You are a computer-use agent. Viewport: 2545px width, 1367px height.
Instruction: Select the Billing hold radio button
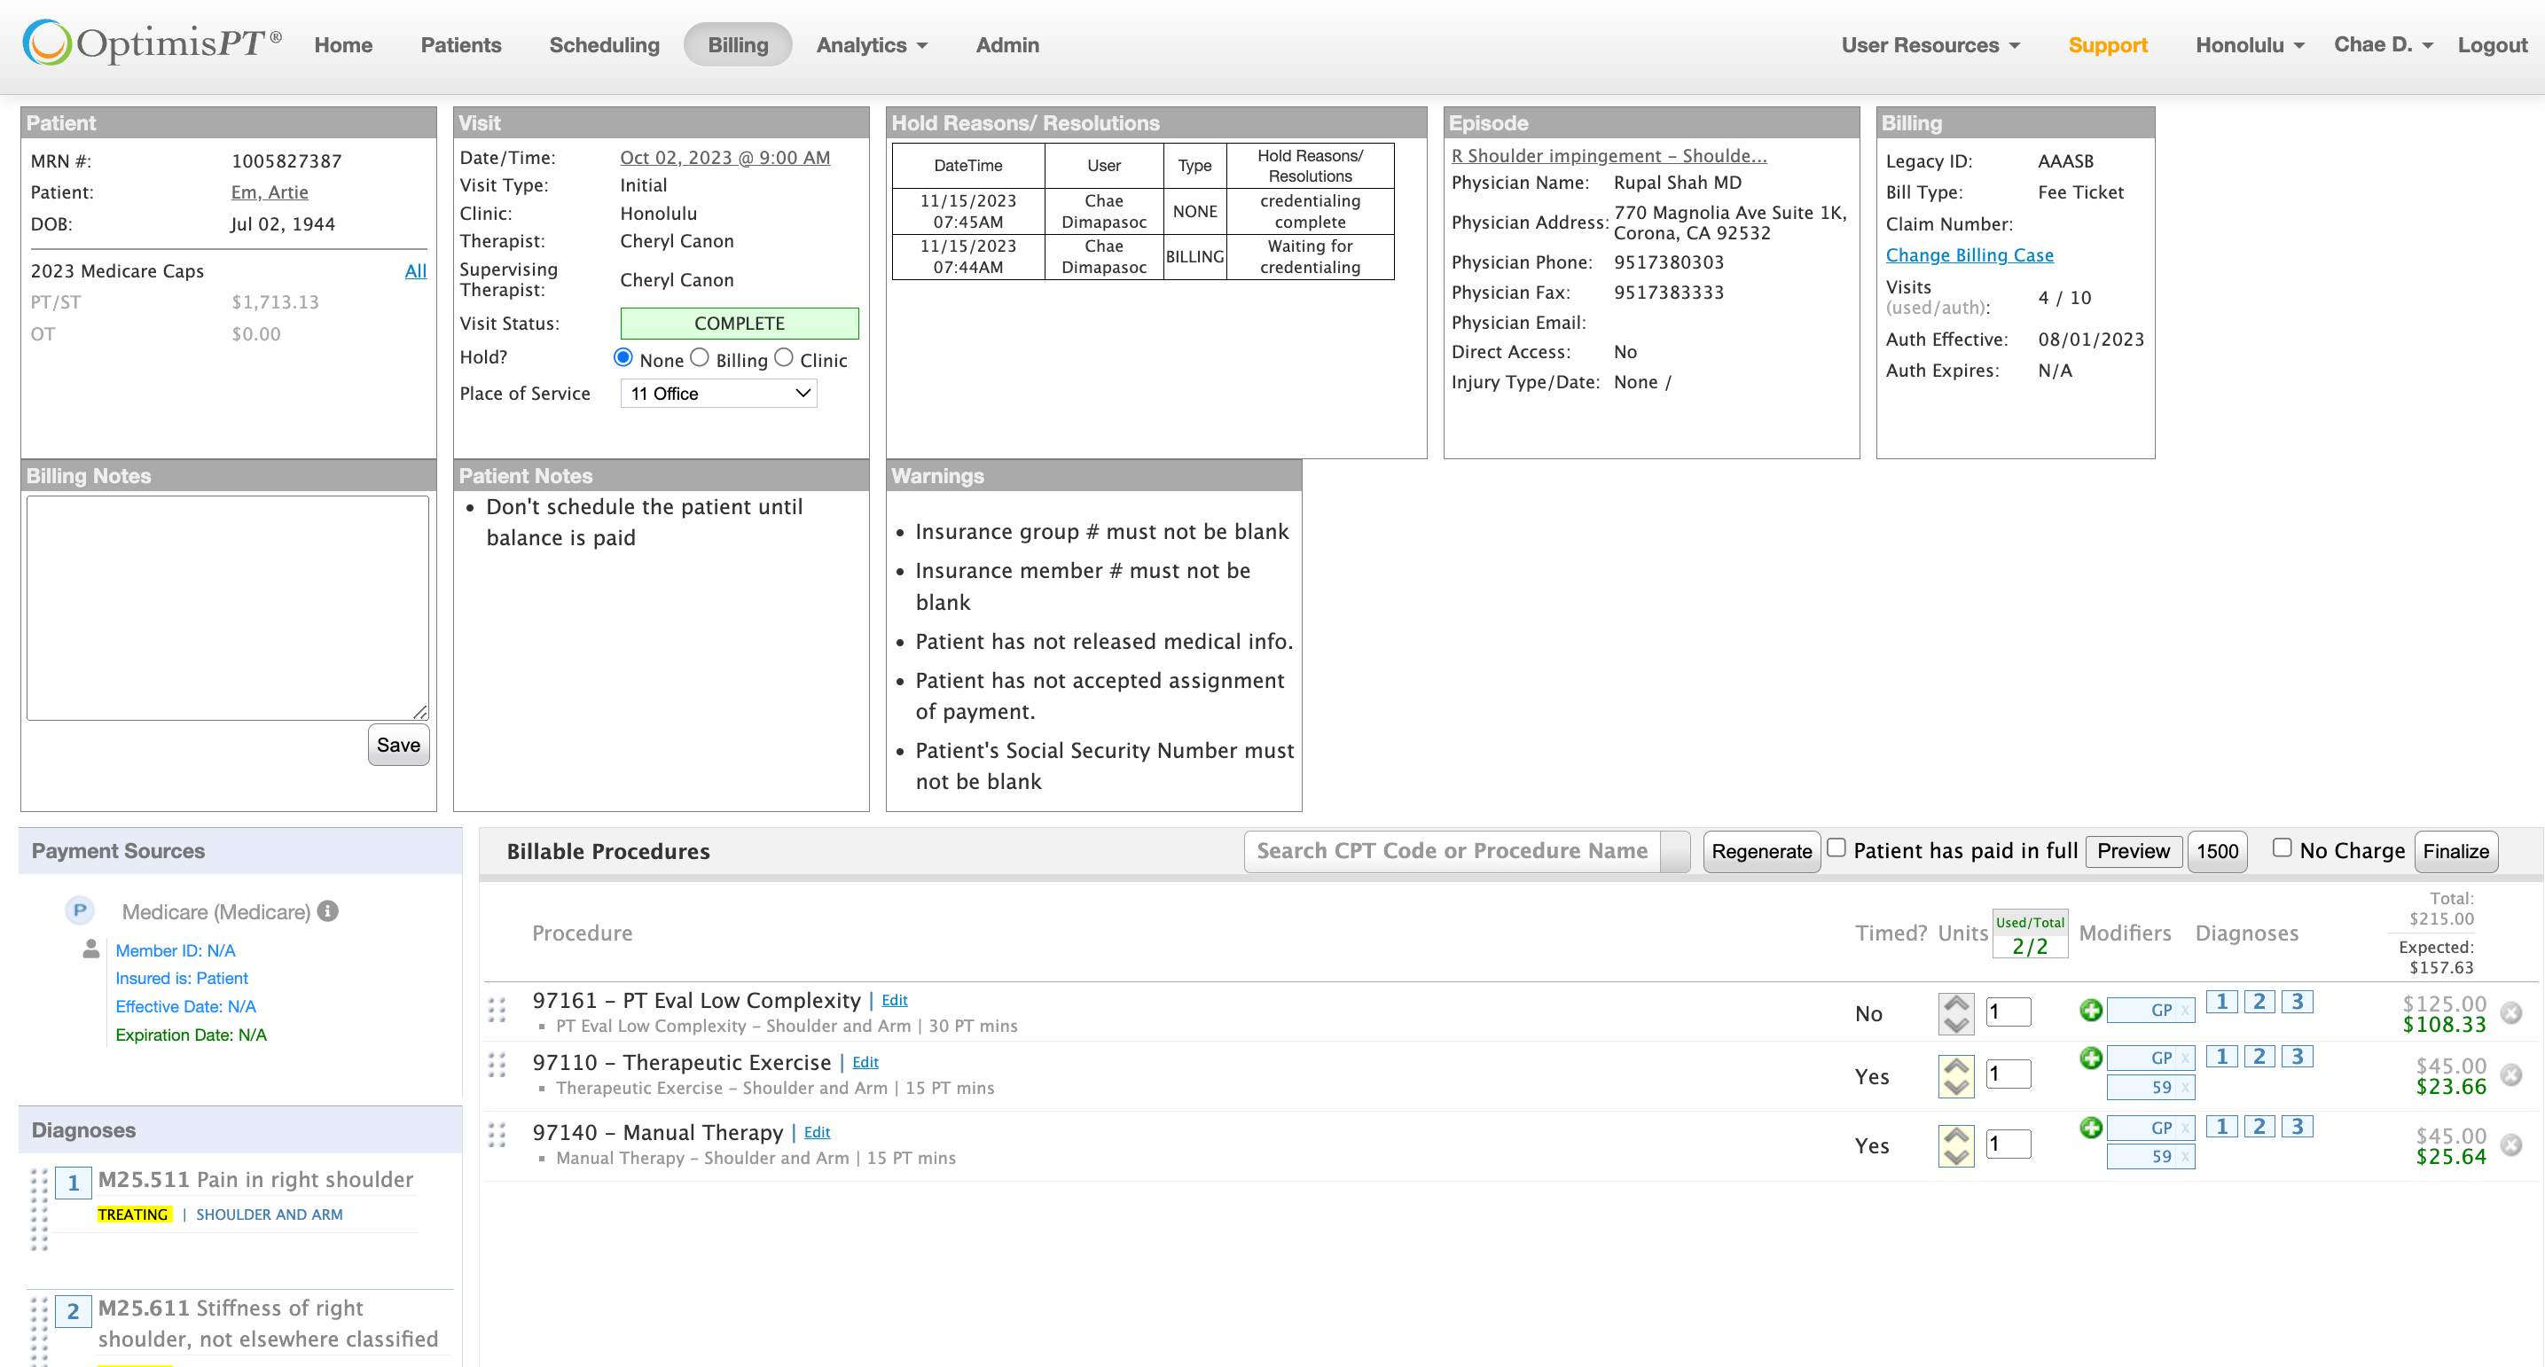tap(700, 357)
